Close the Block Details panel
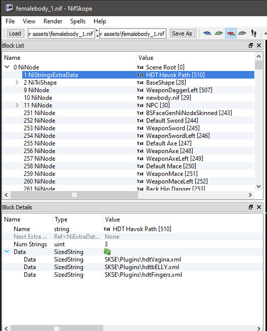This screenshot has width=267, height=331. click(259, 207)
